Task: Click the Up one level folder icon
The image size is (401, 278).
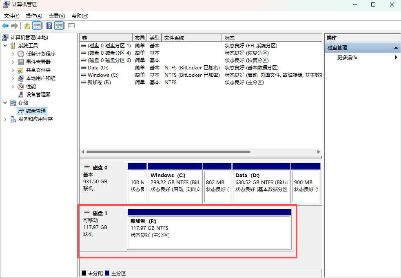Action: [27, 26]
